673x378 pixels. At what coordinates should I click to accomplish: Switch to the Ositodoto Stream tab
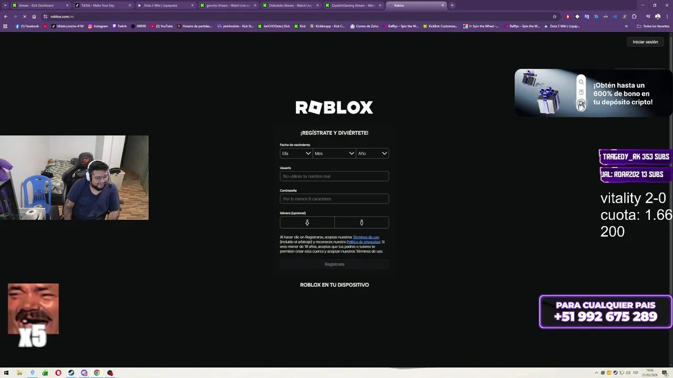(290, 5)
